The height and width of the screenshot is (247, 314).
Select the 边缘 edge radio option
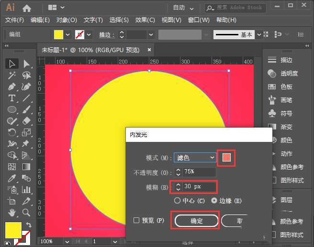[214, 201]
